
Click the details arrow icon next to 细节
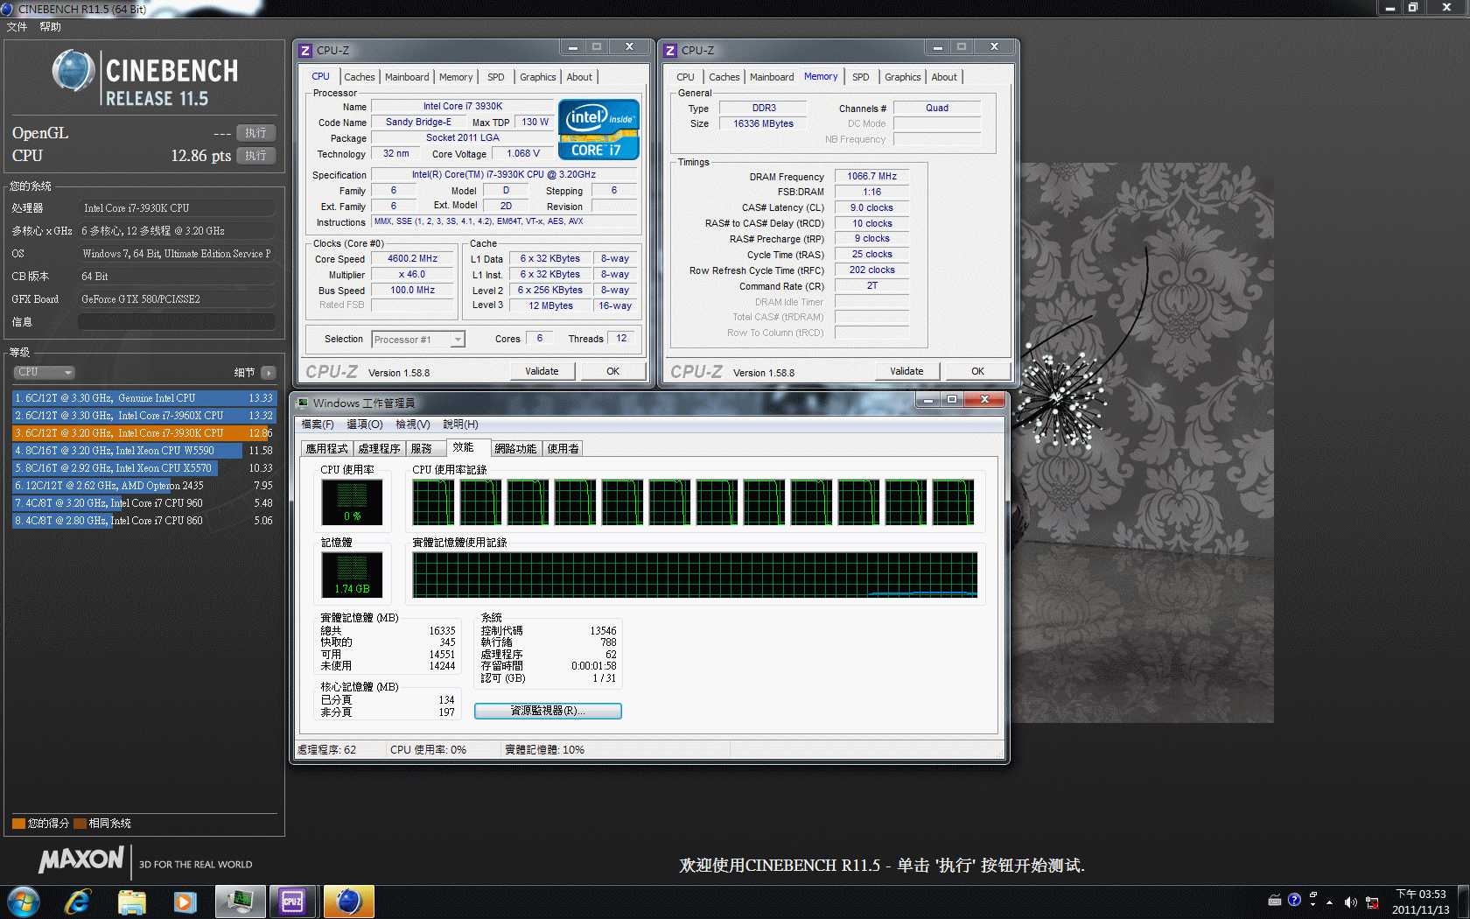(268, 373)
